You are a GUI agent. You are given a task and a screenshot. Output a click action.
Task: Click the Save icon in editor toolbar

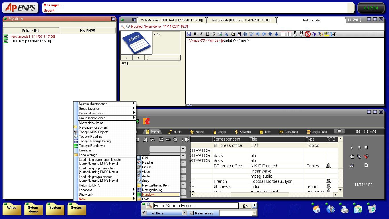[x=189, y=34]
